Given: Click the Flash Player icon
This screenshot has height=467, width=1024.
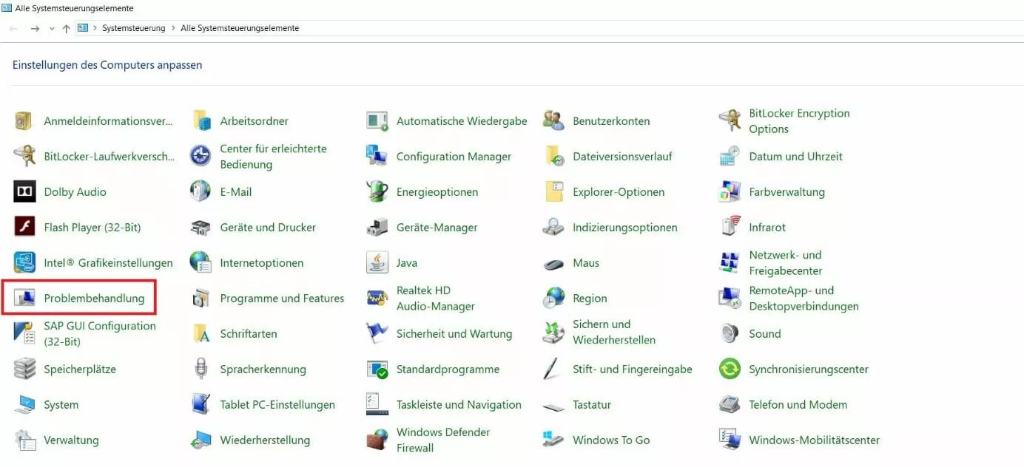Looking at the screenshot, I should [24, 228].
